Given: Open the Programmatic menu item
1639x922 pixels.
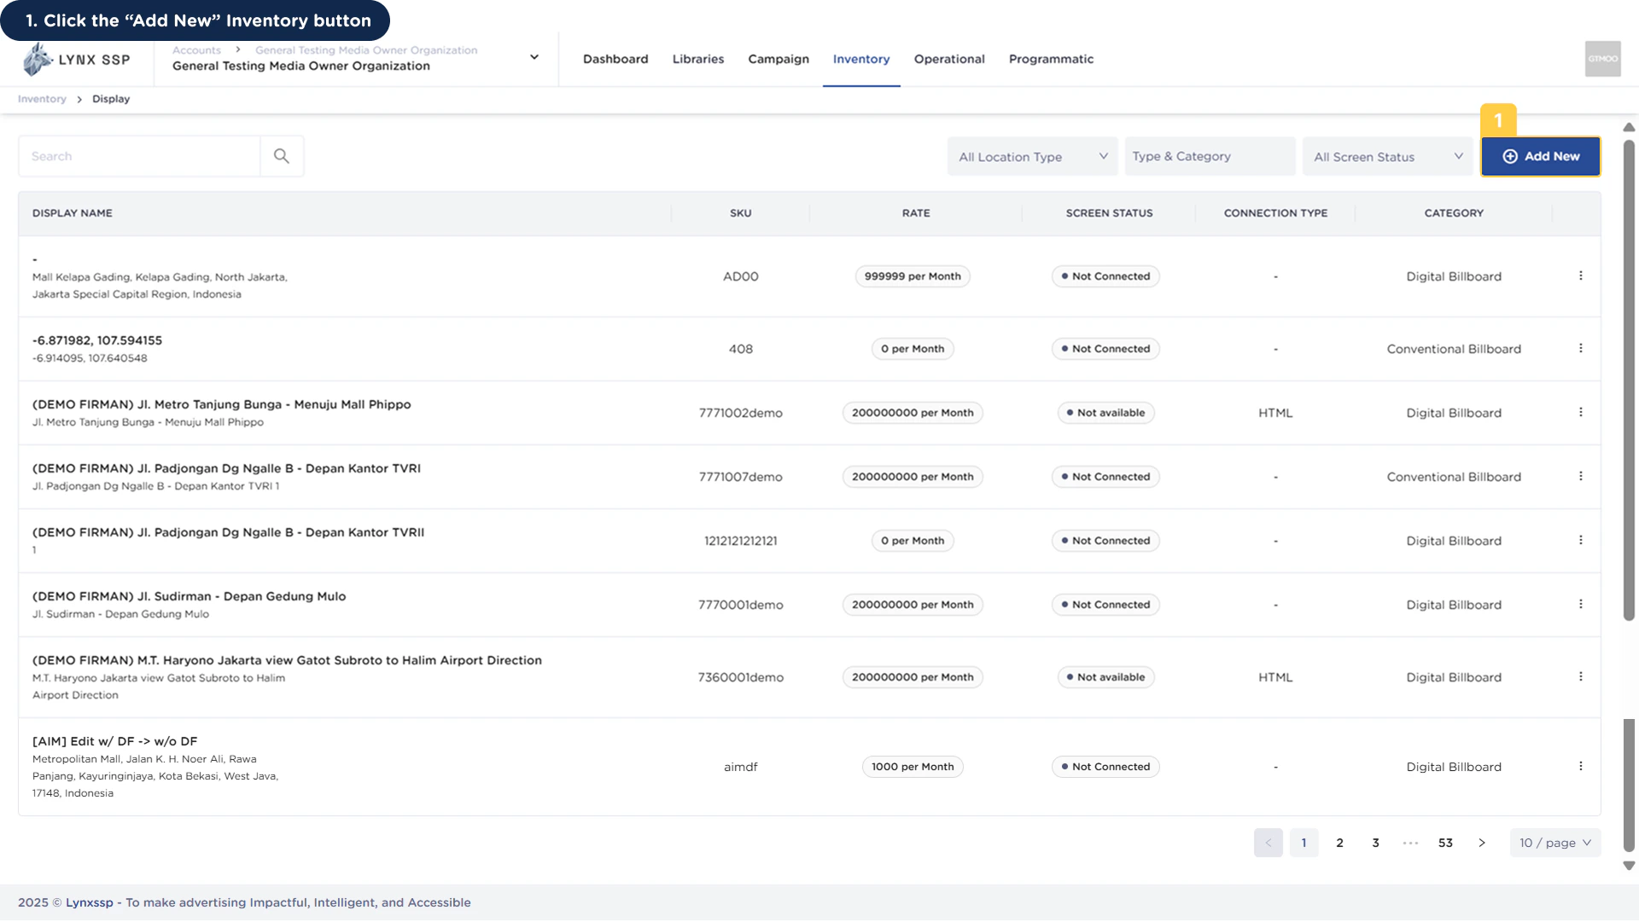Looking at the screenshot, I should coord(1050,59).
